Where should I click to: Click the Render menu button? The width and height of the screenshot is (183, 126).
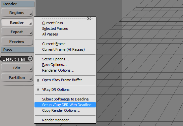point(17,23)
